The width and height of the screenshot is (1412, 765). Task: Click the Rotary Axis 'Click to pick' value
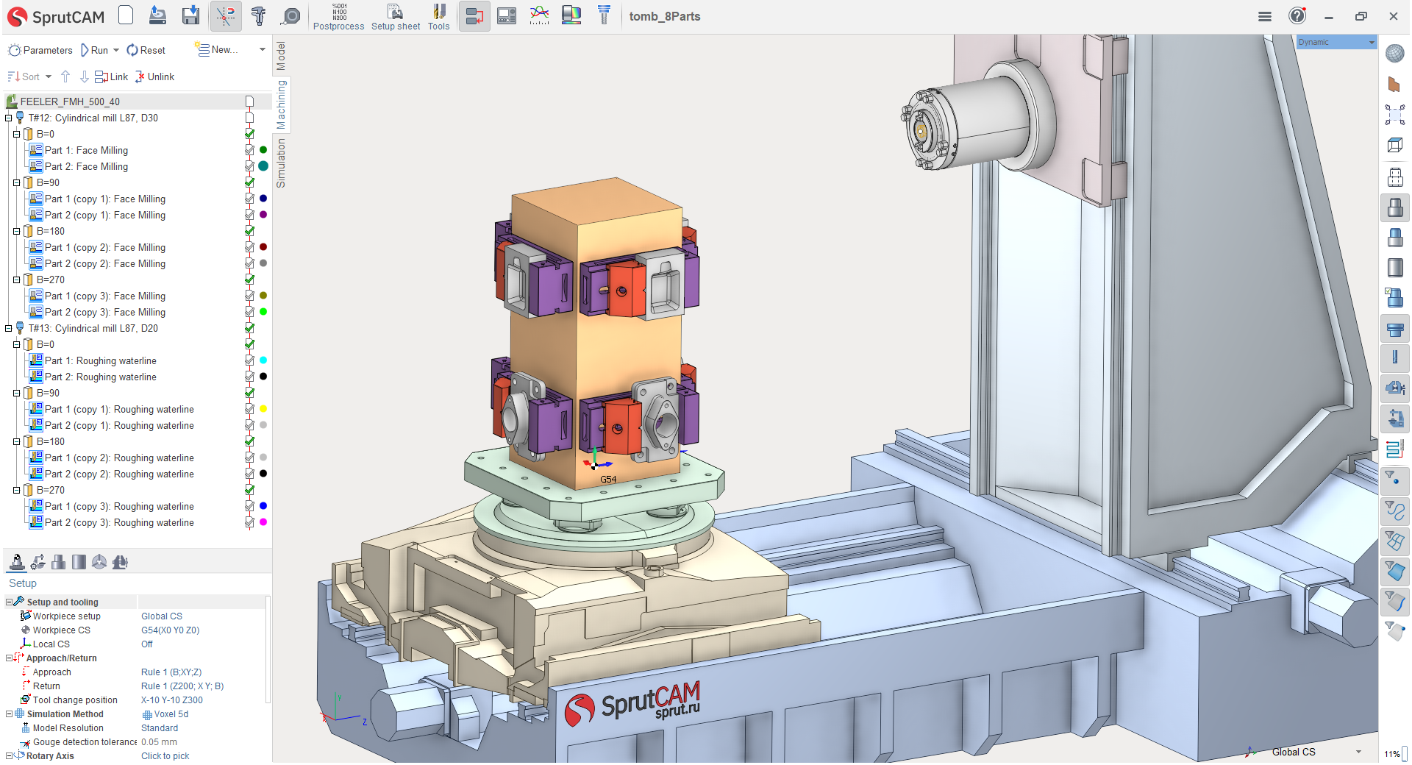(x=165, y=756)
